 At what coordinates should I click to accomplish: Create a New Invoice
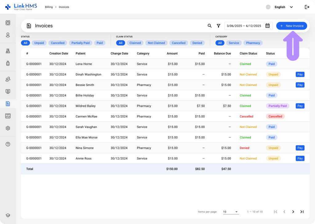pos(292,26)
